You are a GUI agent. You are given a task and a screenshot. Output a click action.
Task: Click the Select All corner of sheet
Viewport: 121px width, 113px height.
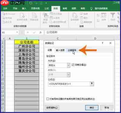click(x=4, y=38)
